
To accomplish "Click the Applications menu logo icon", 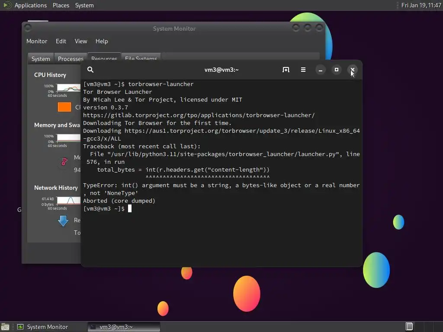I will (x=7, y=5).
